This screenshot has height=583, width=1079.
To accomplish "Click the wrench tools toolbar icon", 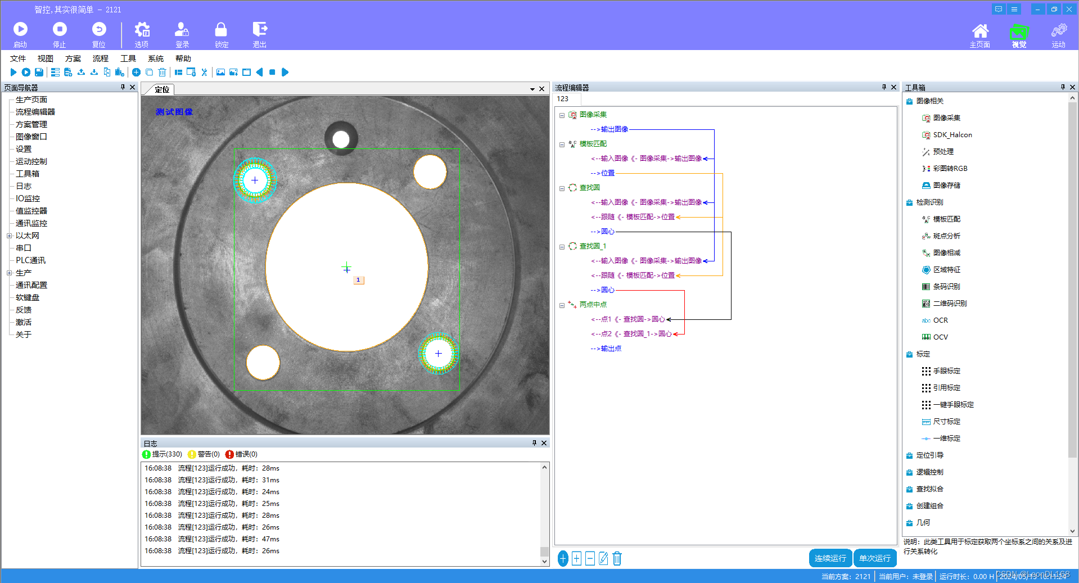I will (x=204, y=72).
